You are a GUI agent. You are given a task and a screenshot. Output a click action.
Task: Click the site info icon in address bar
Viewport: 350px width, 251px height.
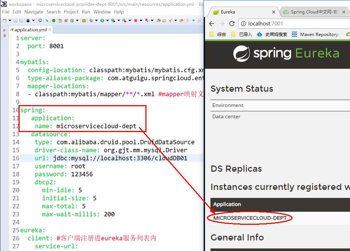[244, 24]
